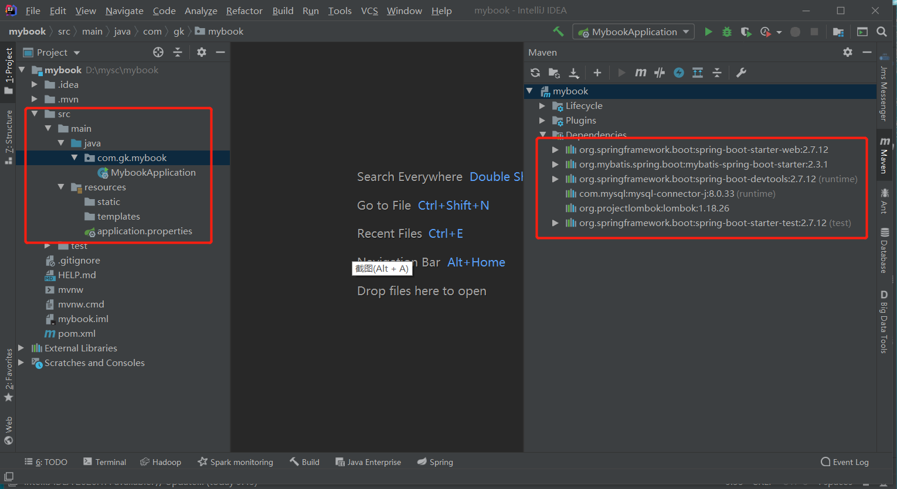Expand spring-boot-starter-web dependency
This screenshot has height=489, width=897.
click(555, 149)
